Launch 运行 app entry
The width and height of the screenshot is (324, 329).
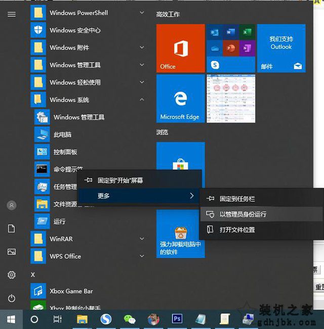59,221
